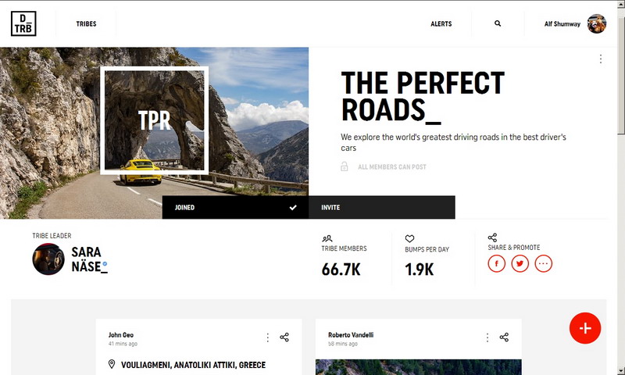
Task: Click the page vertical scrollbar
Action: tap(621, 187)
